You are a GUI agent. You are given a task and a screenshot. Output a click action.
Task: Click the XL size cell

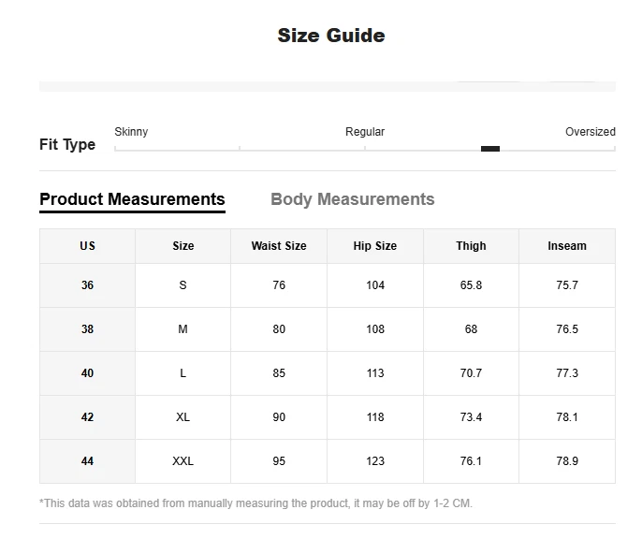183,417
